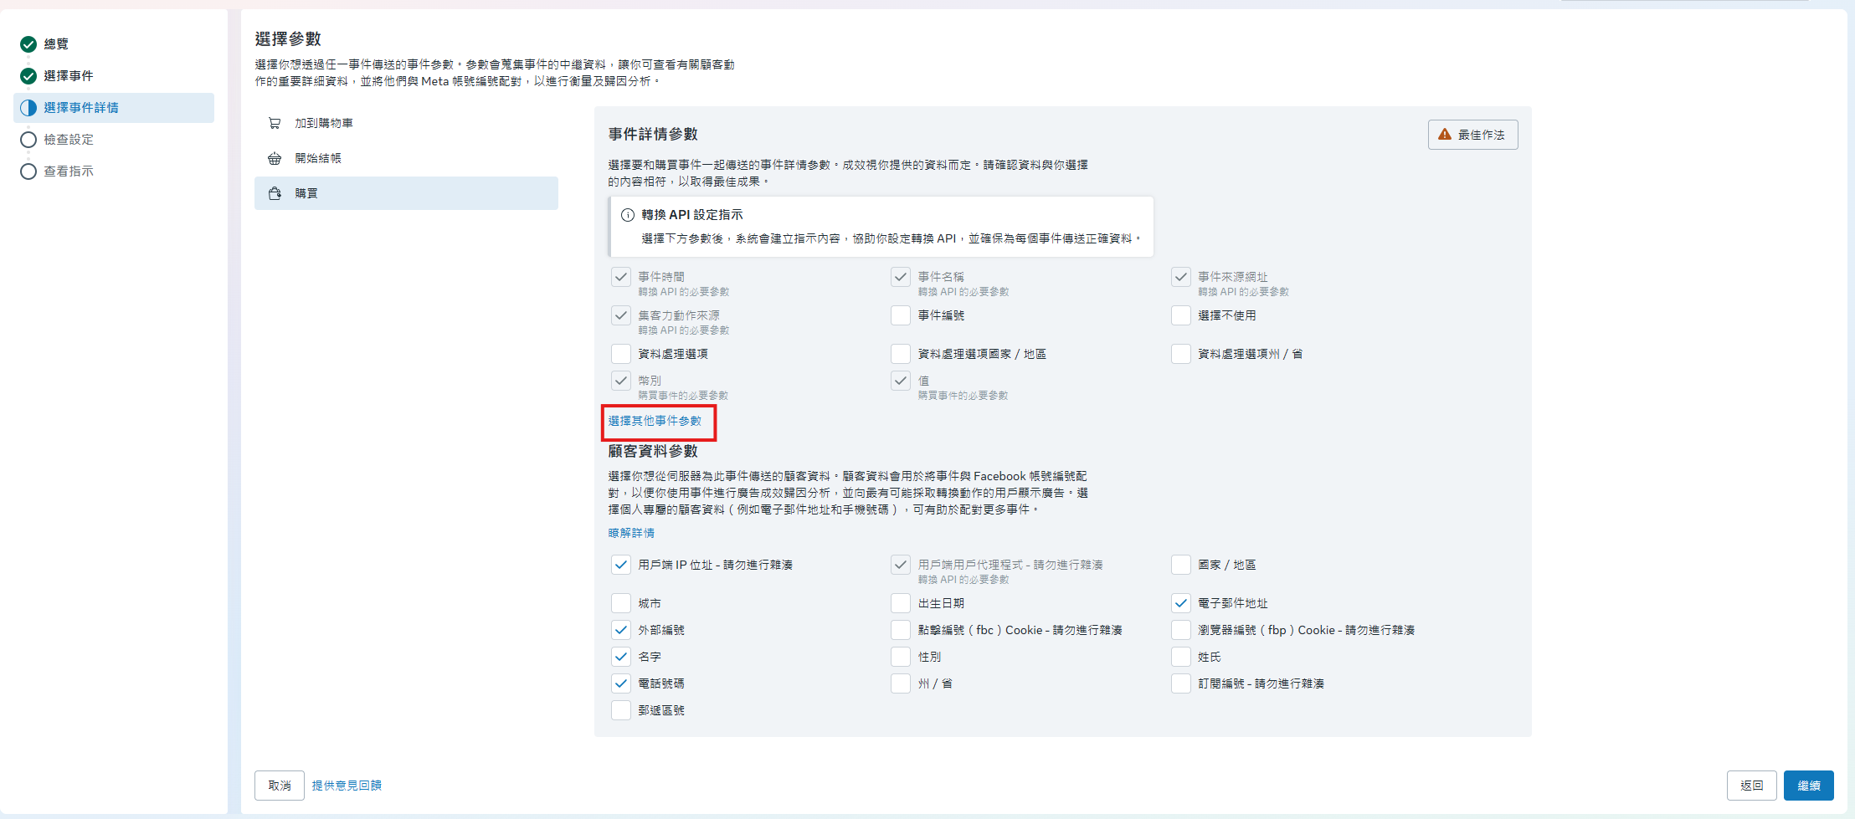Check the 資料處理選項 checkbox
Image resolution: width=1855 pixels, height=819 pixels.
(621, 354)
